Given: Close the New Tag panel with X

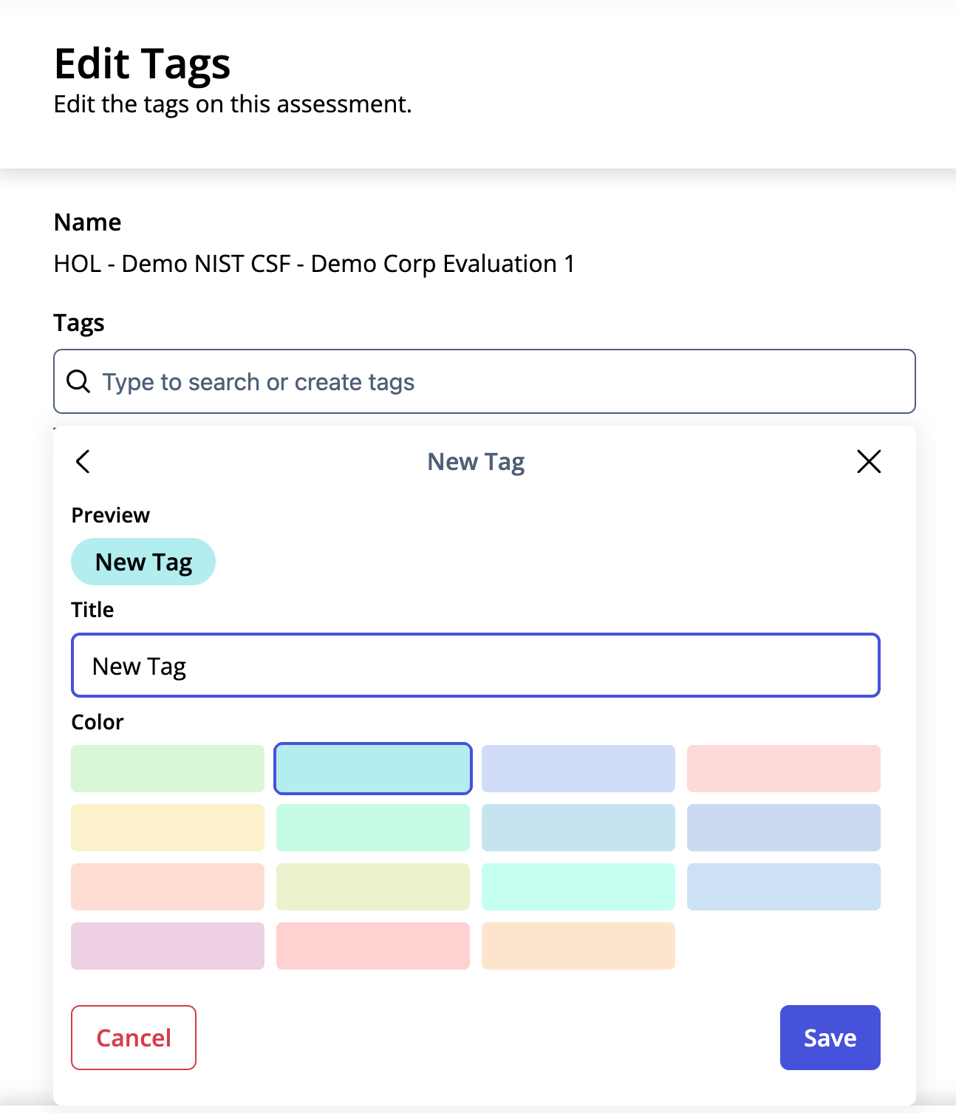Looking at the screenshot, I should tap(869, 461).
